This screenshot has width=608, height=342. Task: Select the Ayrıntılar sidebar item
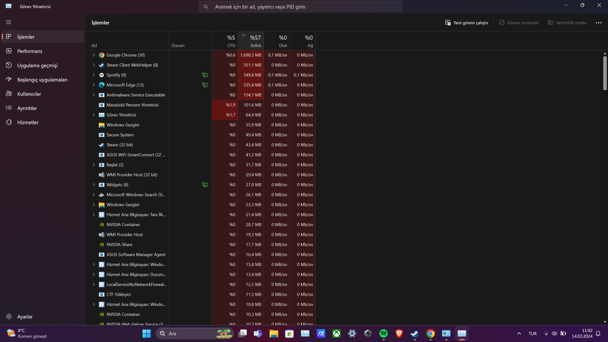pos(27,108)
